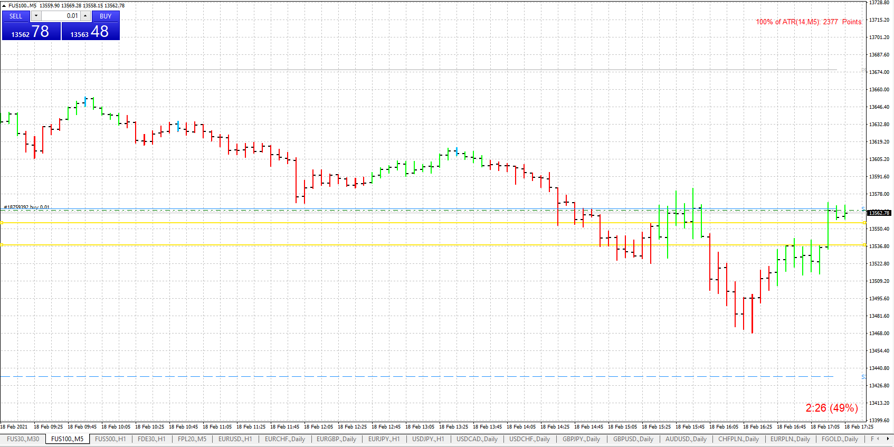
Task: Open the EURGBP.,Daily chart tab
Action: click(336, 439)
